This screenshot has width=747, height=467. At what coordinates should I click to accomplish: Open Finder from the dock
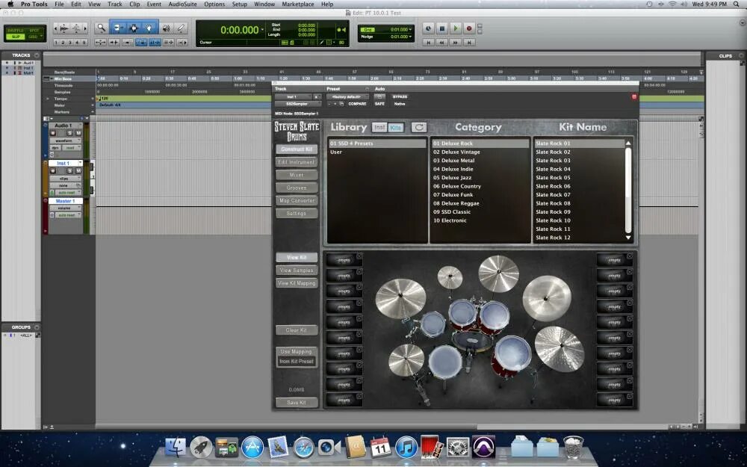(x=176, y=447)
